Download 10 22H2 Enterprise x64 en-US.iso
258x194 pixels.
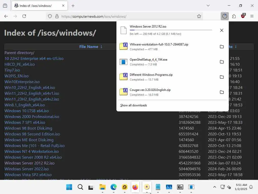coord(34,59)
